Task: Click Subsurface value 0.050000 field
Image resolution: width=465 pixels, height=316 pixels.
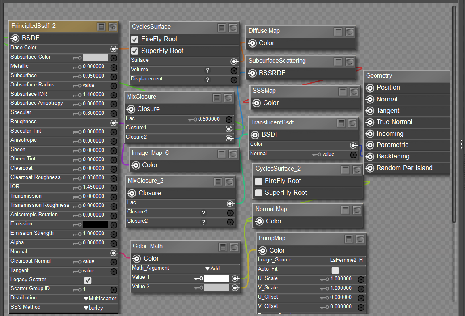Action: tap(93, 76)
